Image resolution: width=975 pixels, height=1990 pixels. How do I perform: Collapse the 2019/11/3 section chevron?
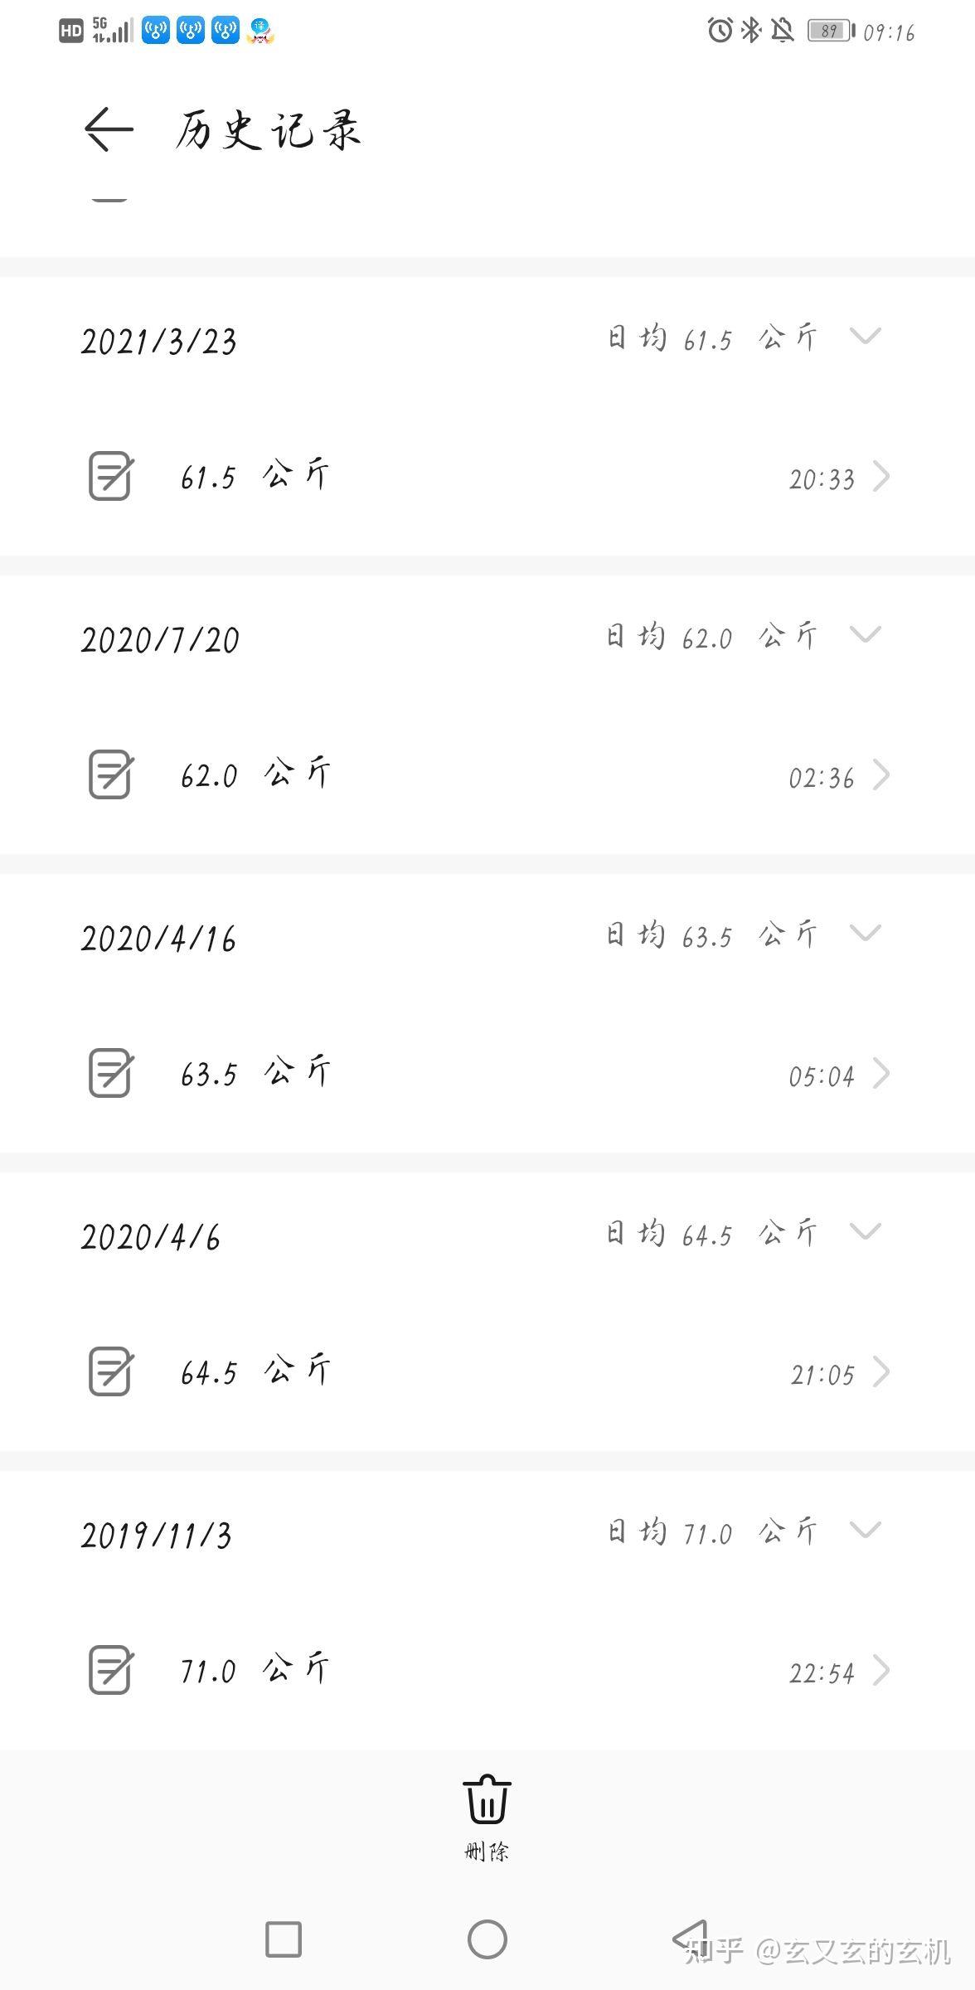tap(865, 1530)
